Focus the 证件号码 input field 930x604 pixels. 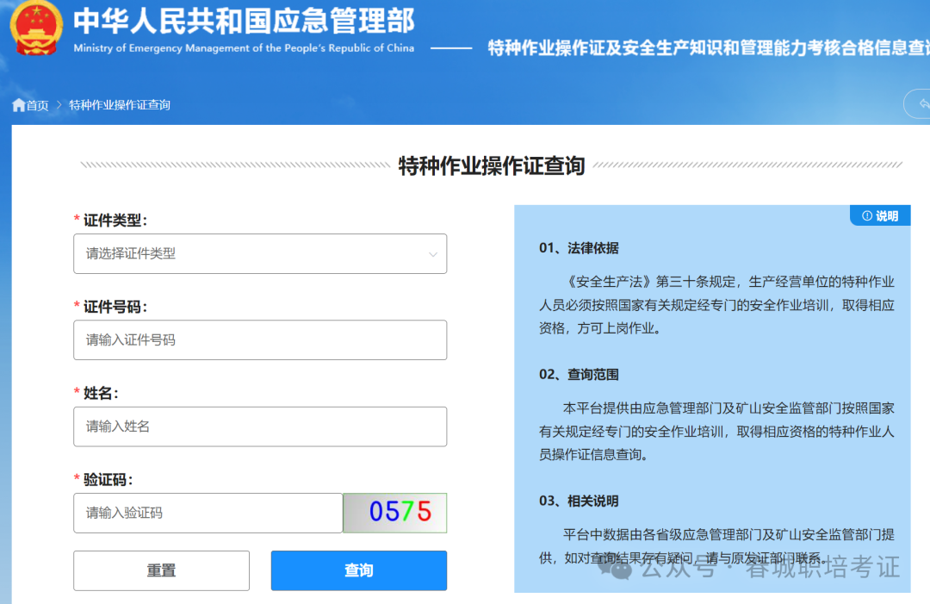tap(260, 340)
